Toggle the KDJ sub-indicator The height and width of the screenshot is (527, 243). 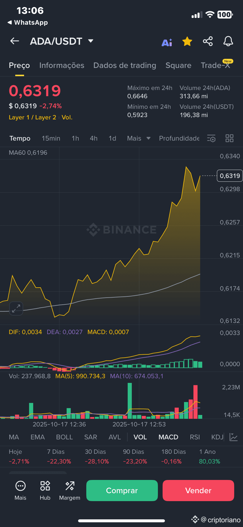(217, 437)
